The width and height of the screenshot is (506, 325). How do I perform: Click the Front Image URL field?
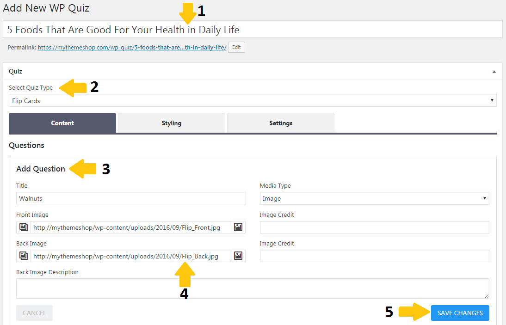(131, 227)
